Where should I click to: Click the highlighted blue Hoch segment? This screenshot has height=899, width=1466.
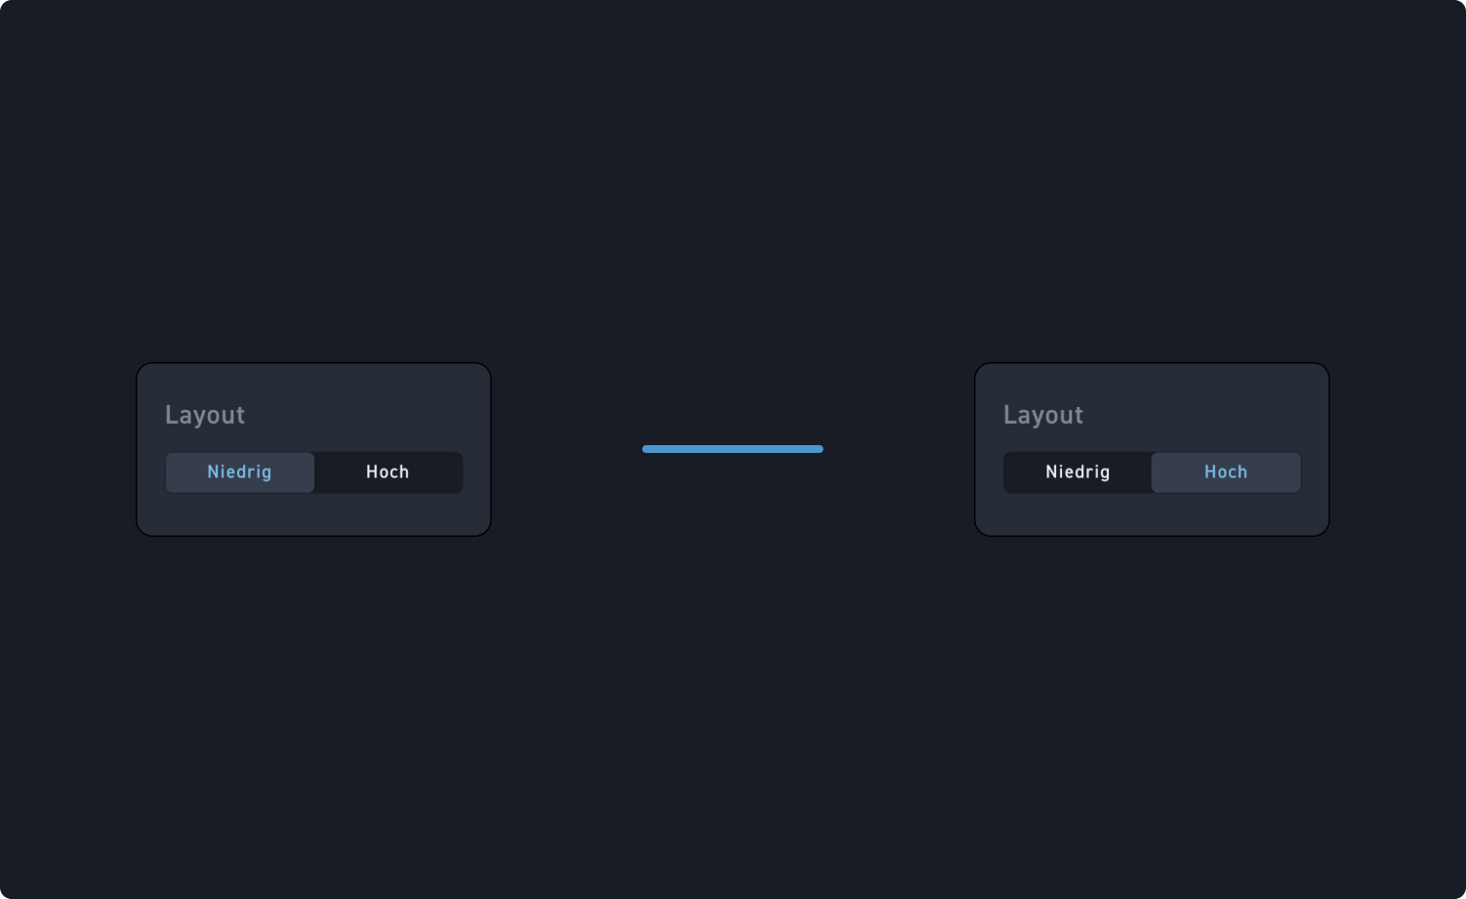[1226, 472]
